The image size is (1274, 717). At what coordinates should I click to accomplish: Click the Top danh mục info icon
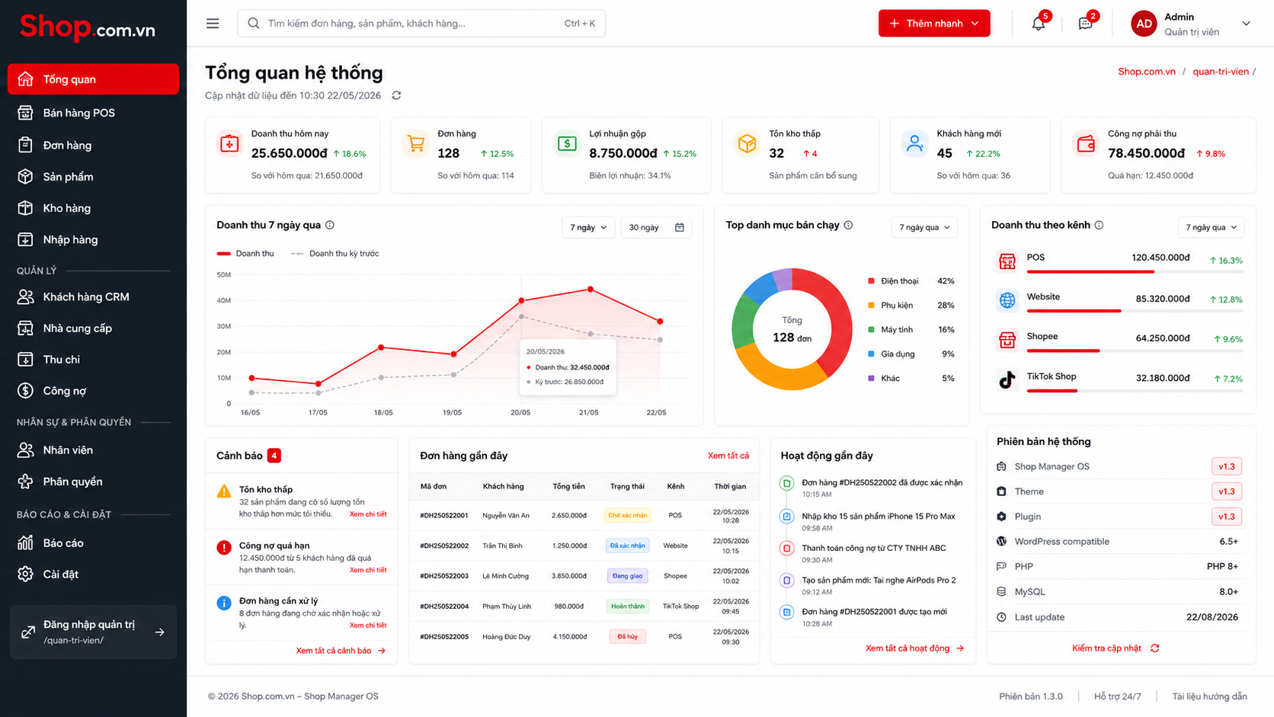point(848,225)
